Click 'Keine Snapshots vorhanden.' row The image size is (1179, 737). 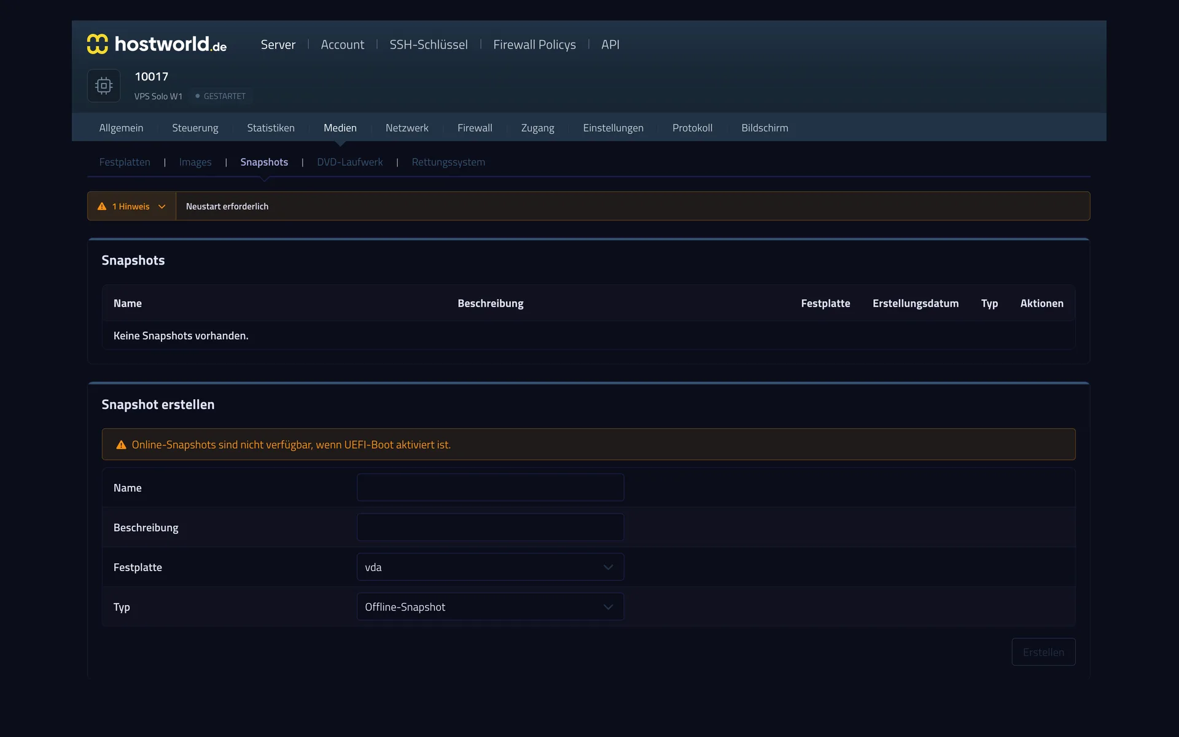coord(588,335)
